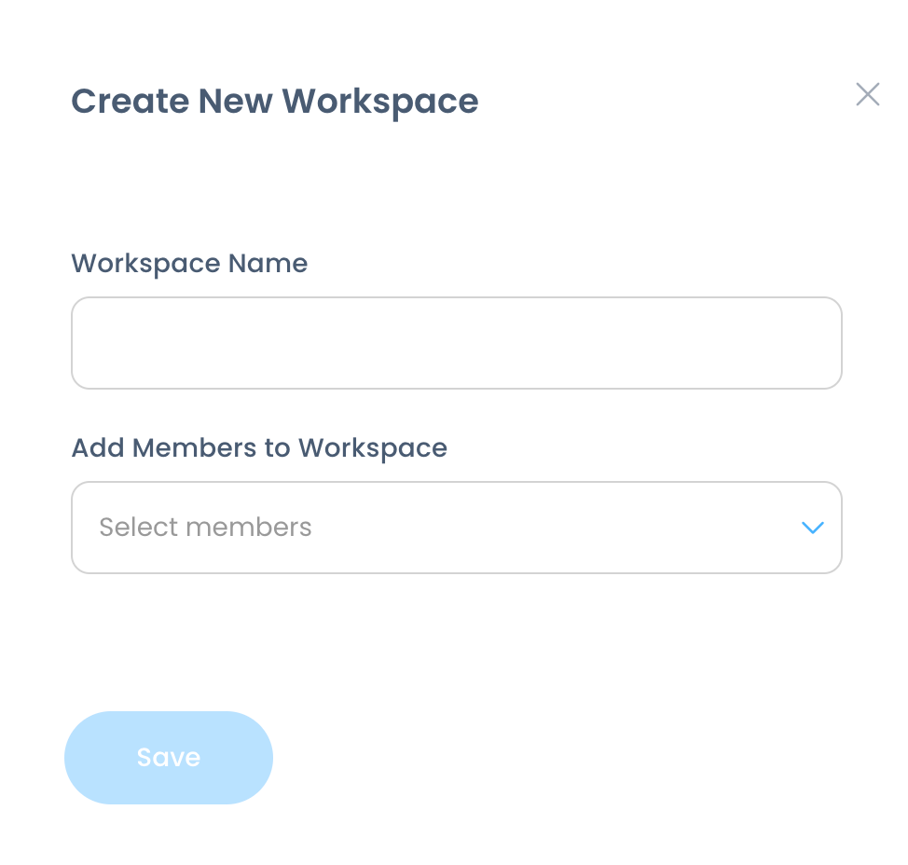Image resolution: width=908 pixels, height=865 pixels.
Task: Click inside the Add Members combo box
Action: point(456,528)
